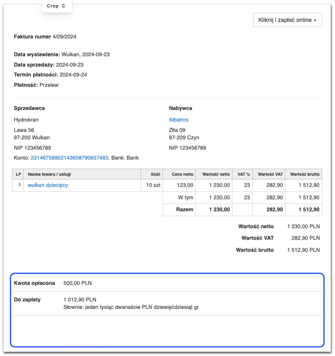Viewport: 335px width, 356px height.
Task: Click the "Termin płatności" due date line
Action: (56, 75)
